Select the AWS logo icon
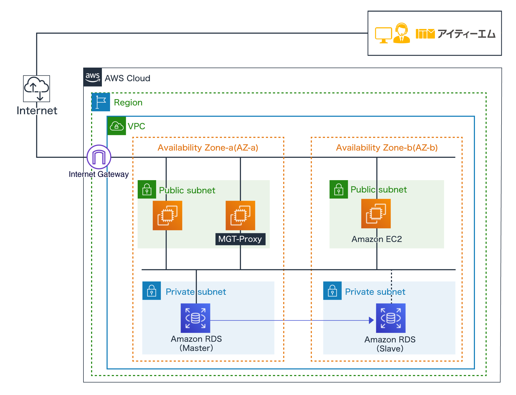The height and width of the screenshot is (395, 516). (93, 77)
